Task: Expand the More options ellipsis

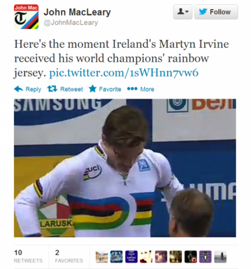Action: pyautogui.click(x=132, y=89)
